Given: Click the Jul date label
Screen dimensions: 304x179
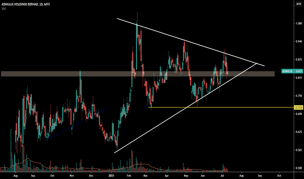Looking at the screenshot, I should click(x=222, y=176).
